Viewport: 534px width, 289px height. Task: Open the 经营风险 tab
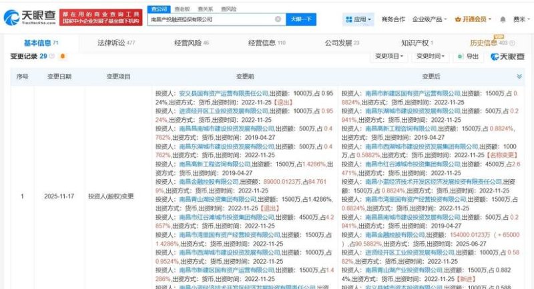click(x=192, y=43)
